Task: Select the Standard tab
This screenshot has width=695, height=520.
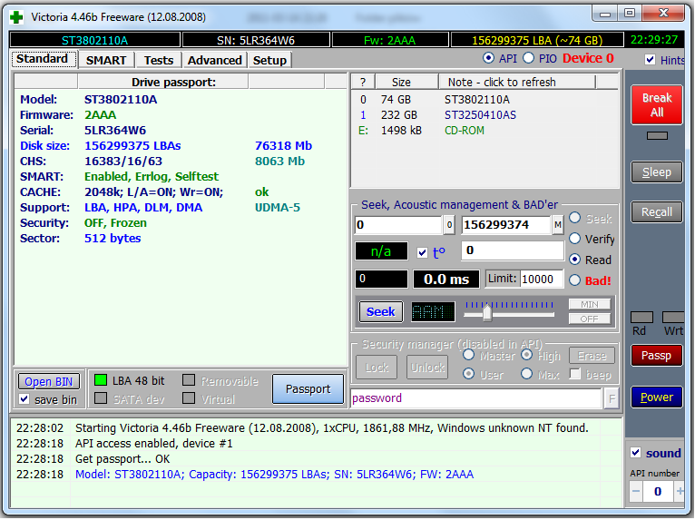Action: tap(43, 59)
